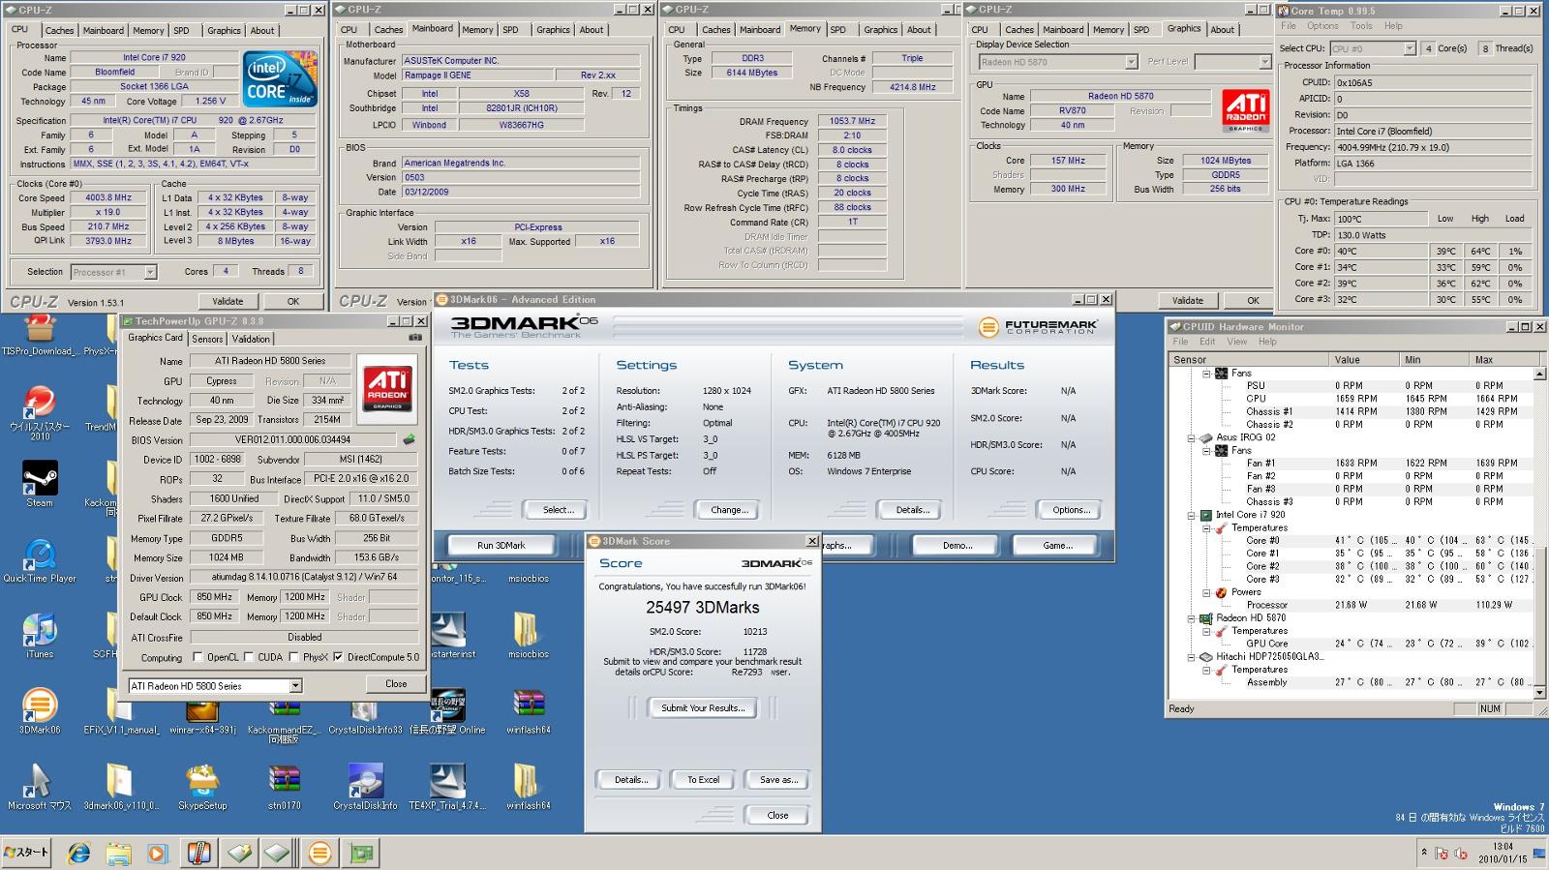Collapse the Intel Core i7 920 node
The image size is (1549, 870).
(x=1192, y=515)
